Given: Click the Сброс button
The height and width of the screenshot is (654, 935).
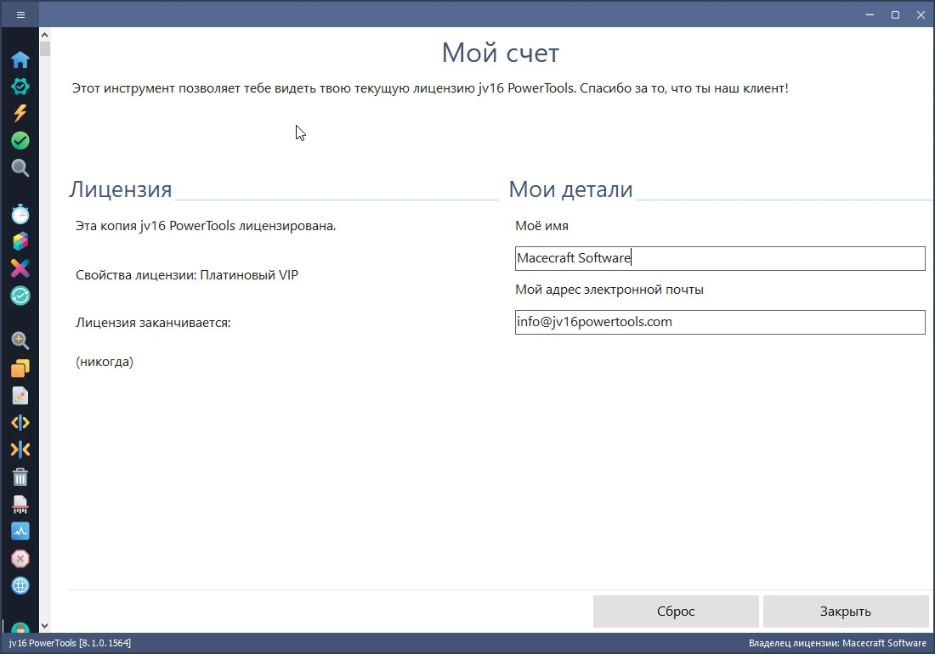Looking at the screenshot, I should tap(676, 612).
